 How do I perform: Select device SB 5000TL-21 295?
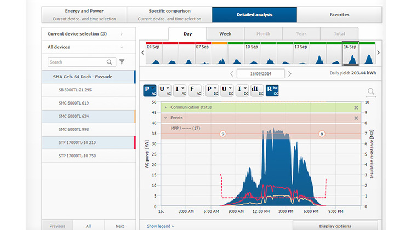(89, 90)
